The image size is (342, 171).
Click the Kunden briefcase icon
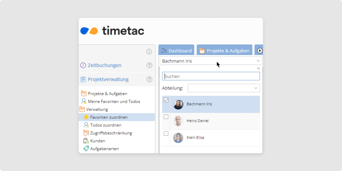pyautogui.click(x=86, y=141)
